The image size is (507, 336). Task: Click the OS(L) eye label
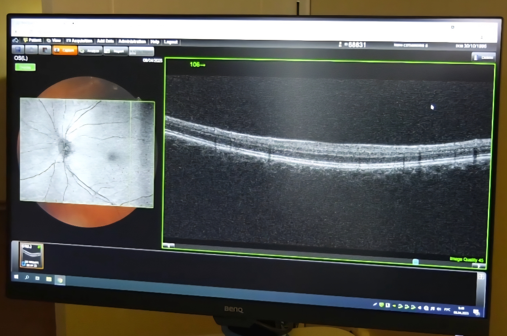tap(21, 58)
